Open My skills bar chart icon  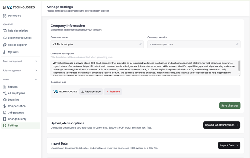(4, 52)
